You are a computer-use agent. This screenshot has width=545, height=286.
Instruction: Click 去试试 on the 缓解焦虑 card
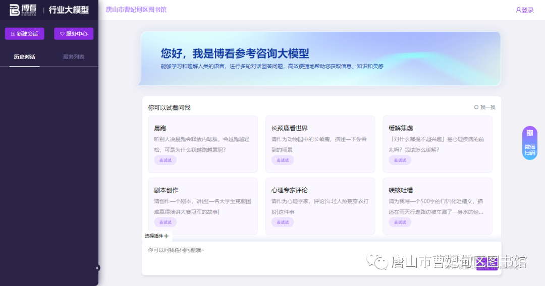pyautogui.click(x=400, y=160)
